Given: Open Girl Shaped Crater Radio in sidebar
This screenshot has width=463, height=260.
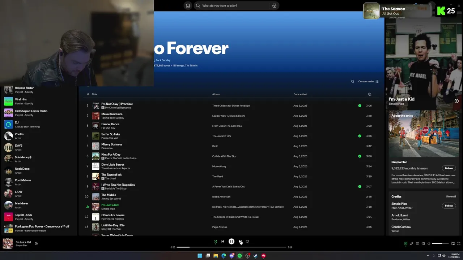Looking at the screenshot, I should click(x=38, y=113).
